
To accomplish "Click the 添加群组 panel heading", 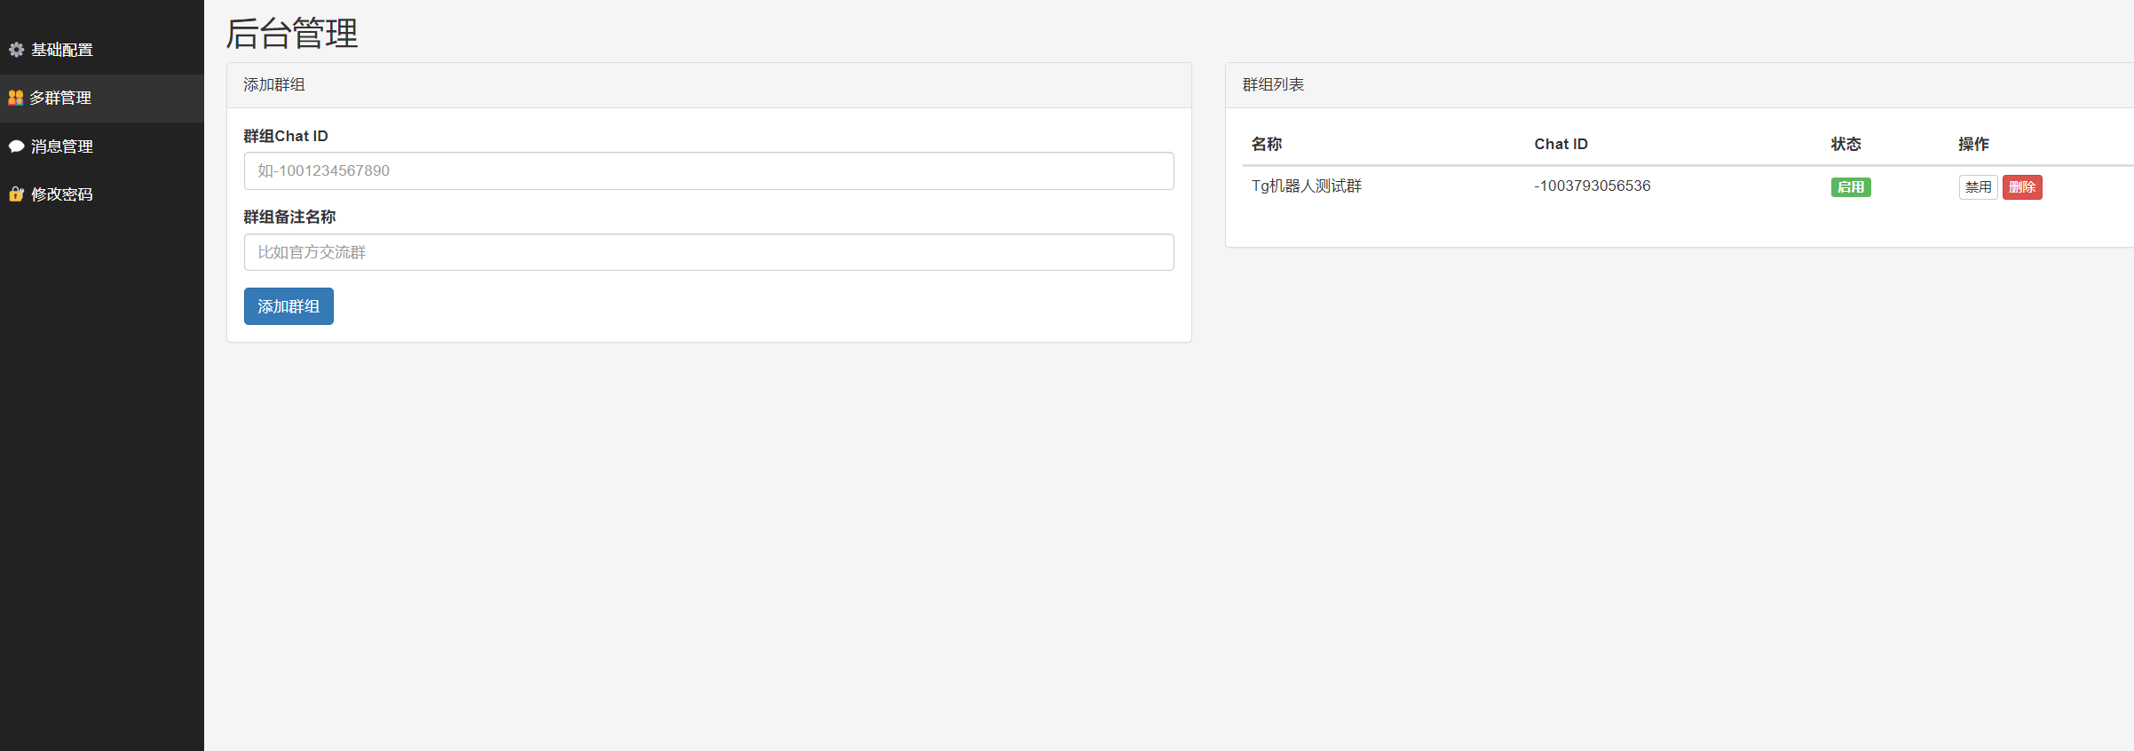I will (274, 85).
